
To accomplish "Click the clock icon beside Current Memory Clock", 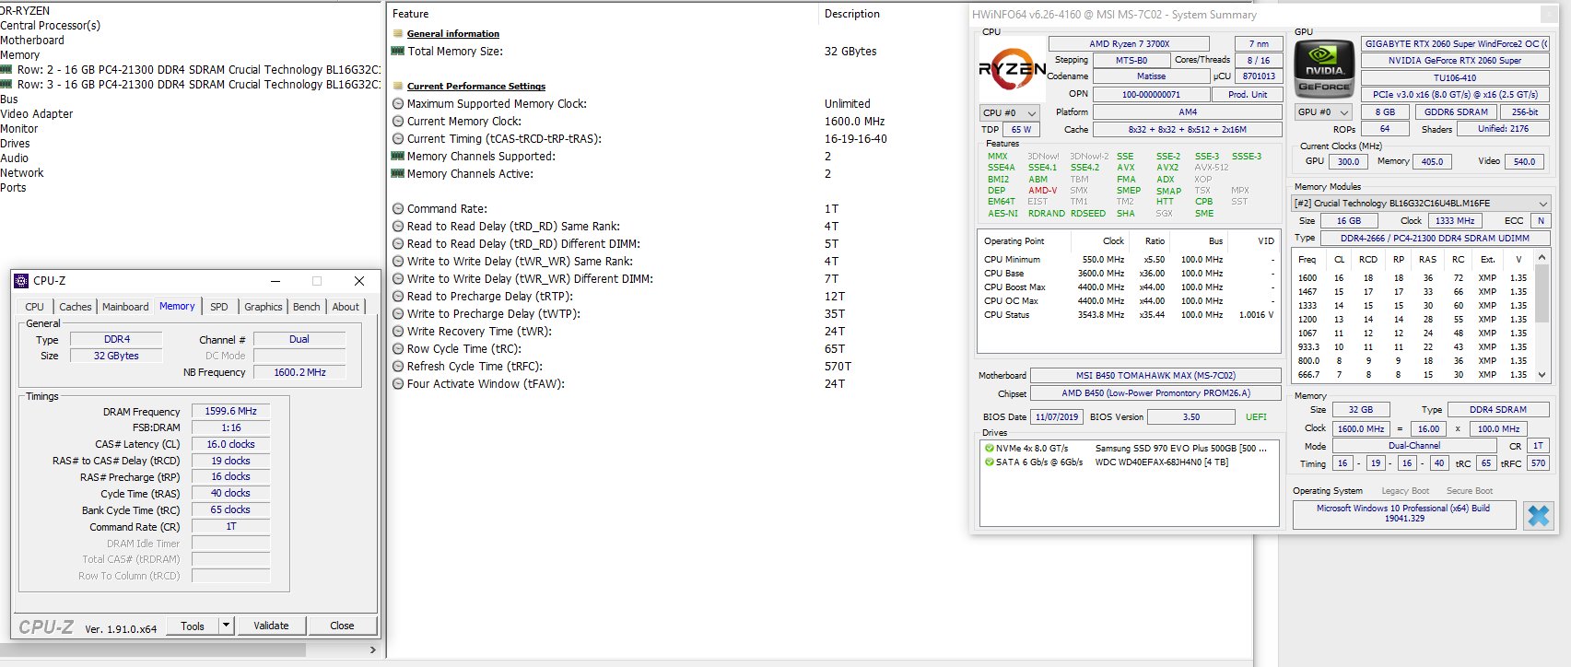I will click(398, 122).
